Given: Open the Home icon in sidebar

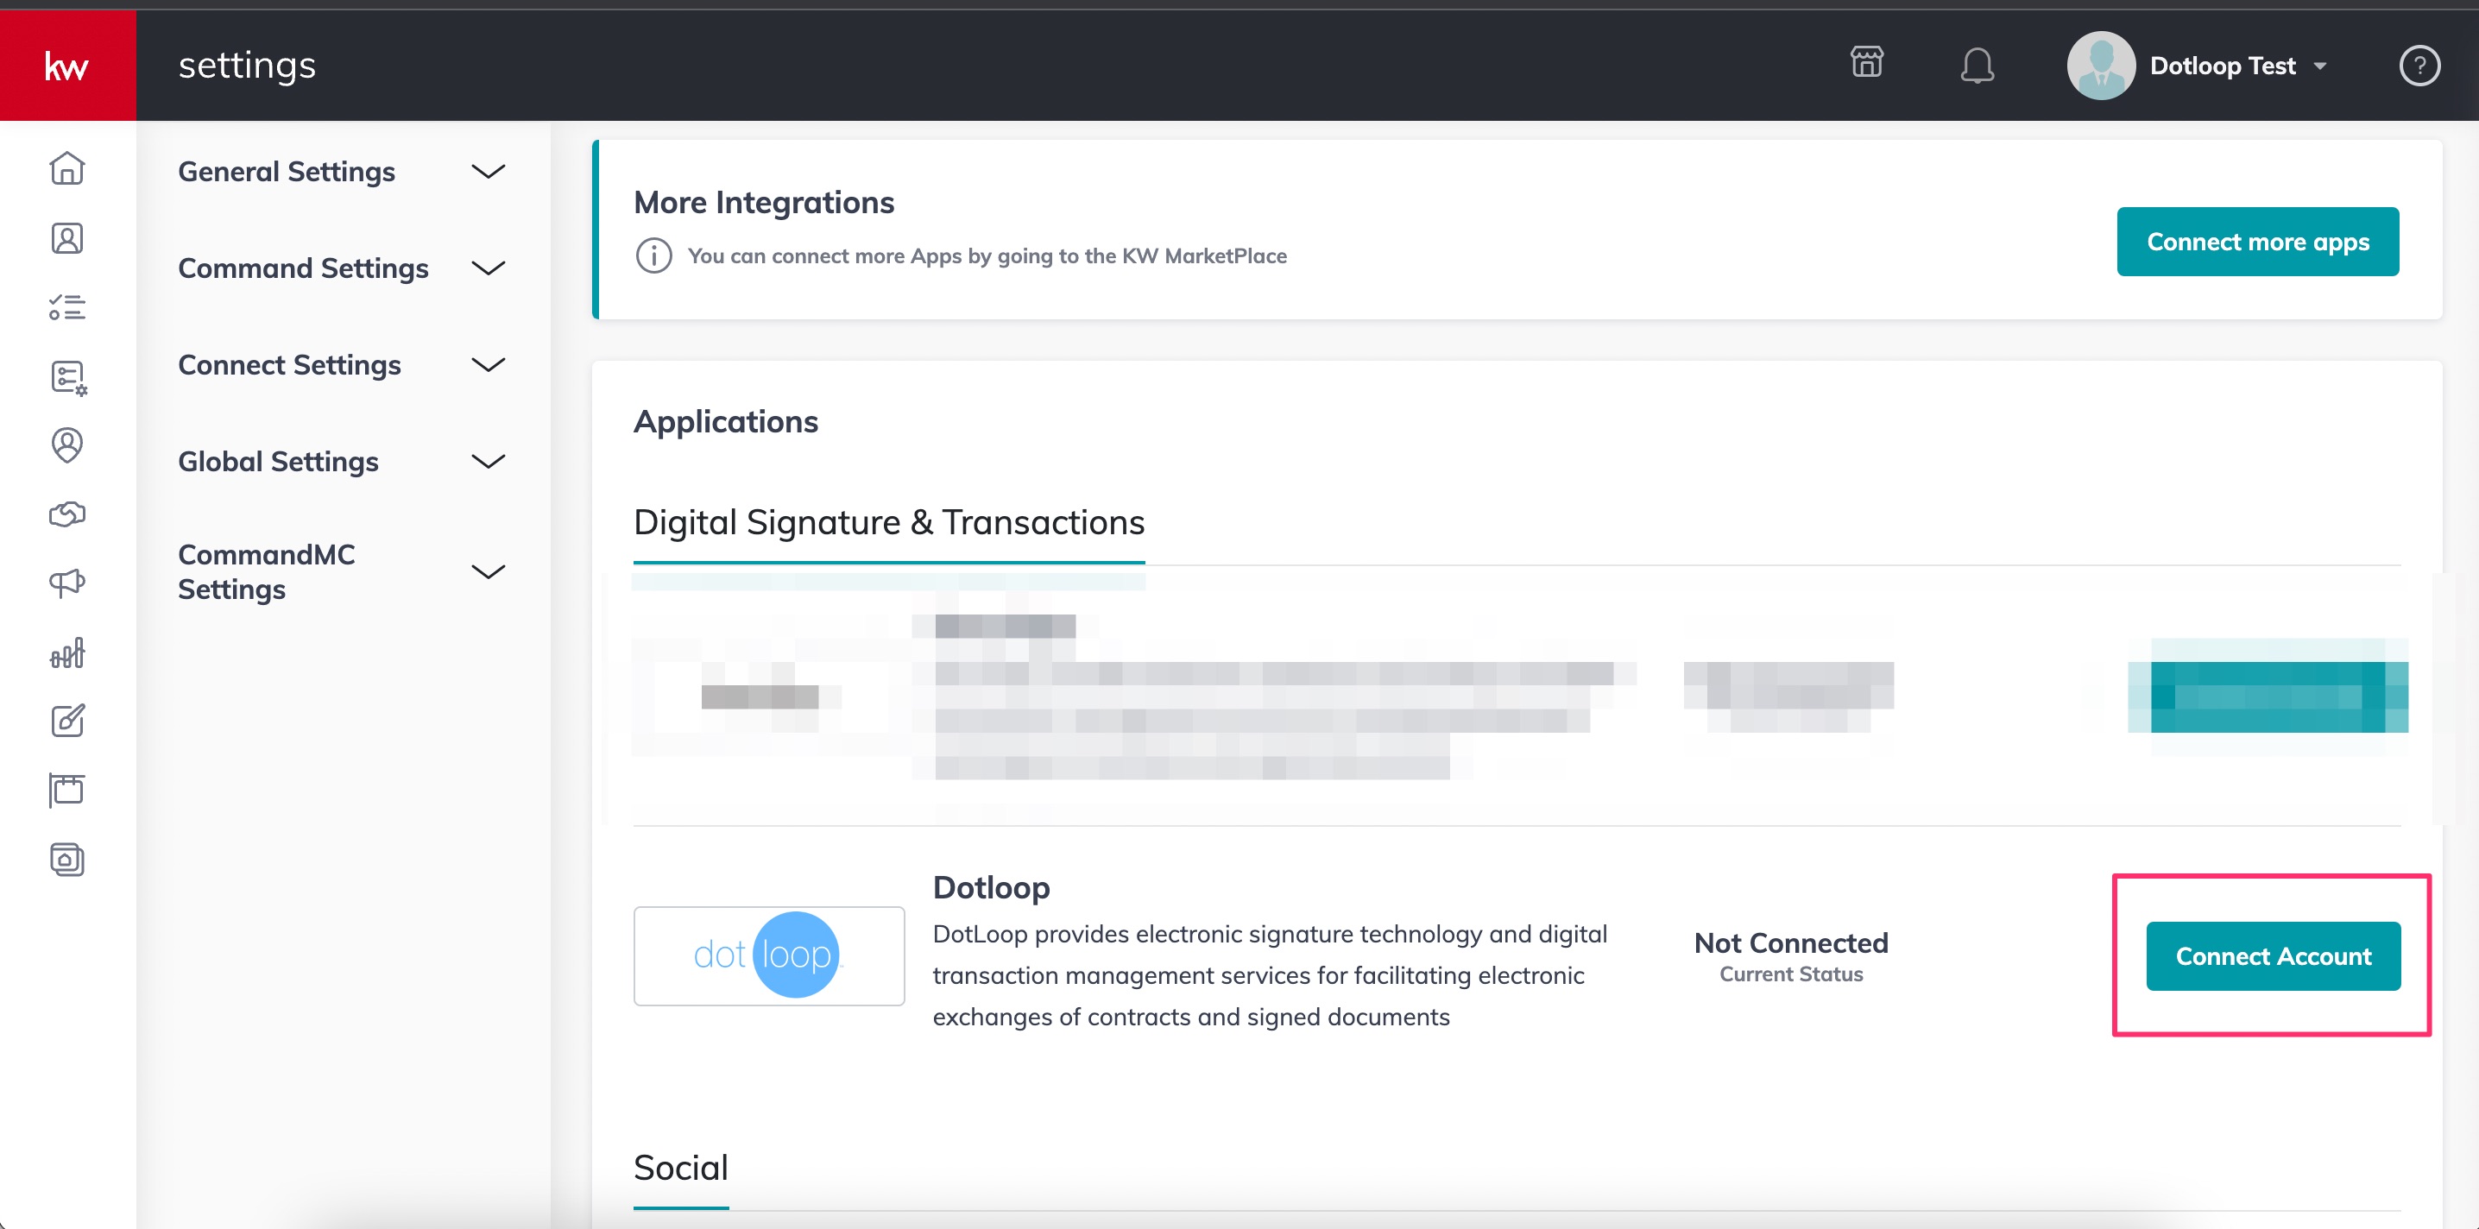Looking at the screenshot, I should tap(67, 168).
